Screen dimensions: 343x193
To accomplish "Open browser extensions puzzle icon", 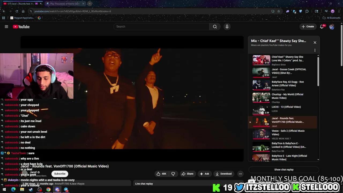I will (x=307, y=11).
